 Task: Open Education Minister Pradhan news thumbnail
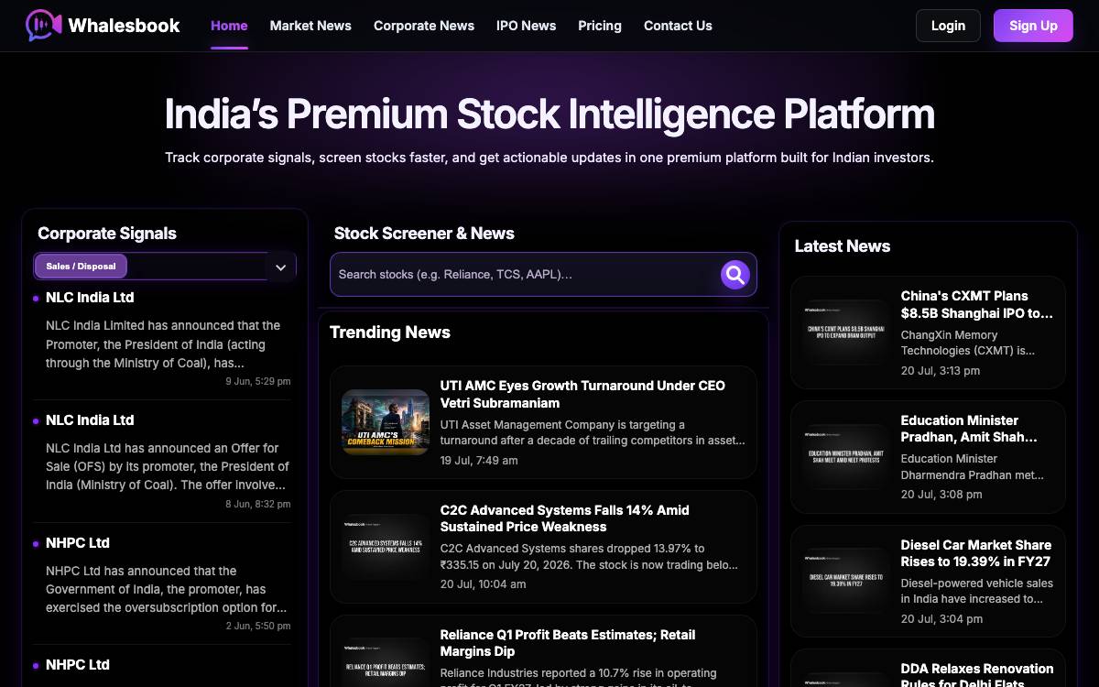846,457
